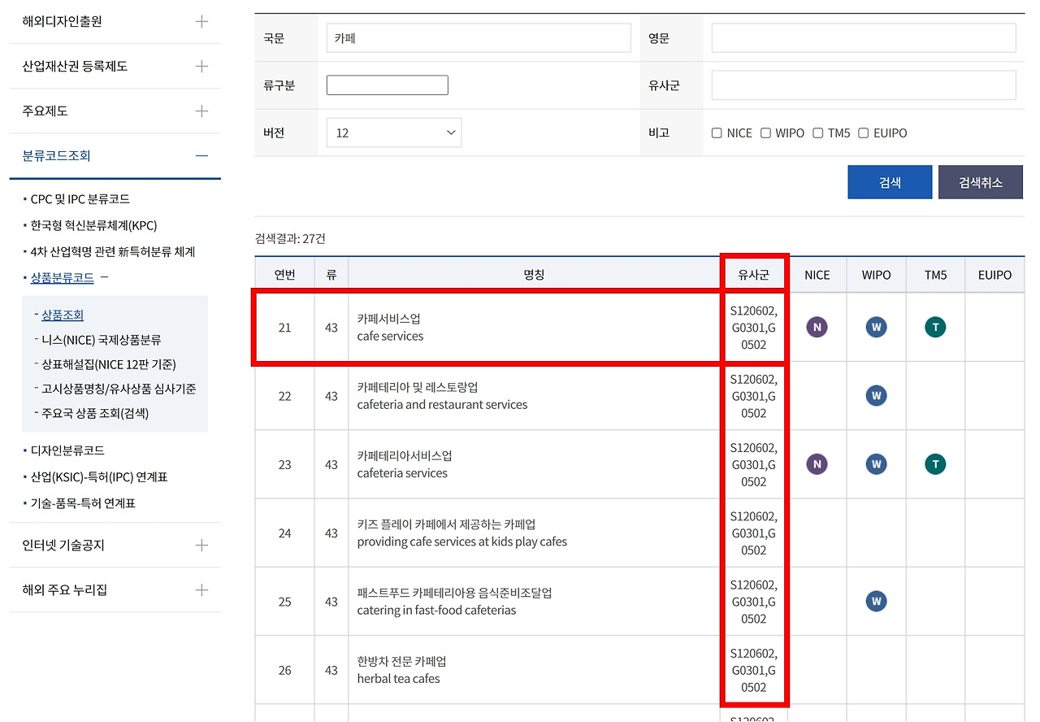Enable the EUIPO checkbox
This screenshot has width=1040, height=722.
click(x=864, y=133)
